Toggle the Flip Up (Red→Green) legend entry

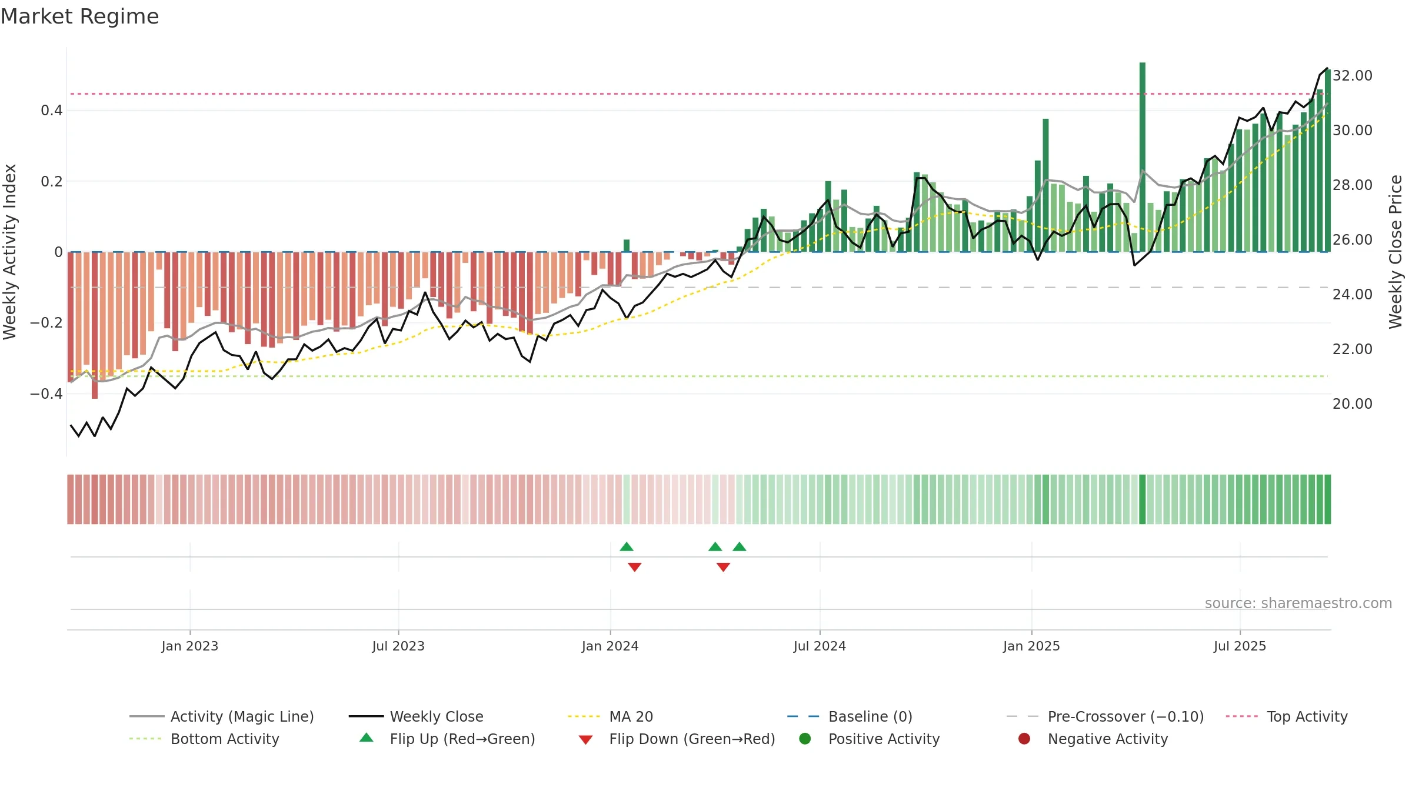coord(447,739)
